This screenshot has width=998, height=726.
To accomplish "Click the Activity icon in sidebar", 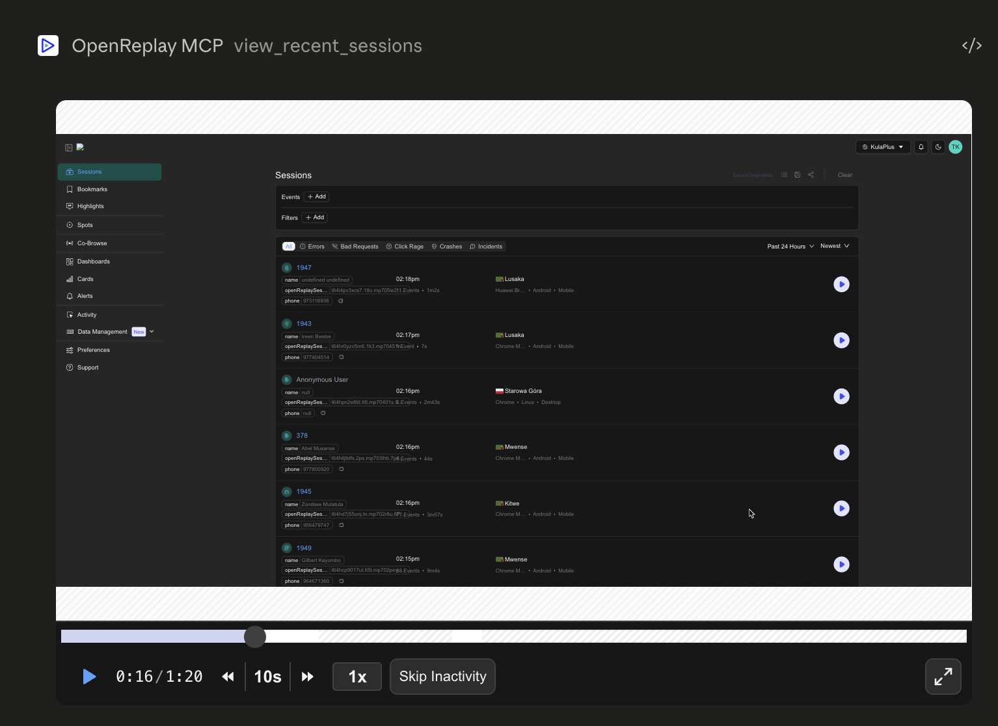I will click(70, 315).
